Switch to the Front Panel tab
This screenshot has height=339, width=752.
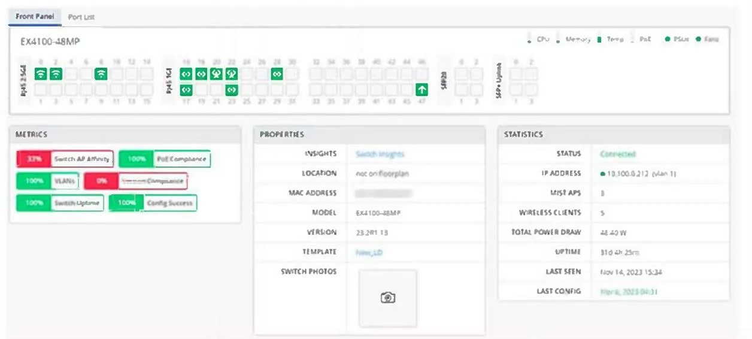click(35, 16)
